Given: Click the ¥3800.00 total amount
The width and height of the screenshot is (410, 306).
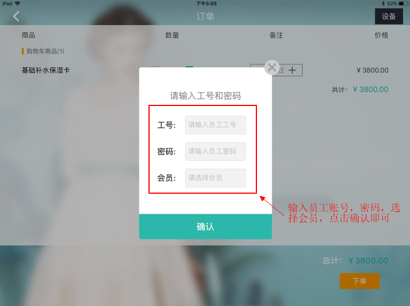Looking at the screenshot, I should pyautogui.click(x=368, y=260).
